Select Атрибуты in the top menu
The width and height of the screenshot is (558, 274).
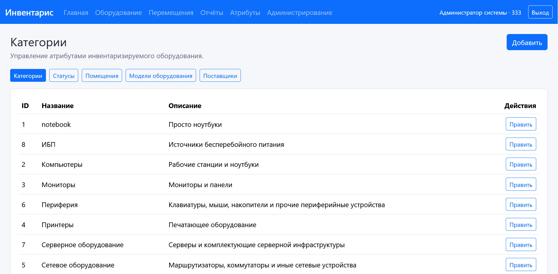click(245, 13)
